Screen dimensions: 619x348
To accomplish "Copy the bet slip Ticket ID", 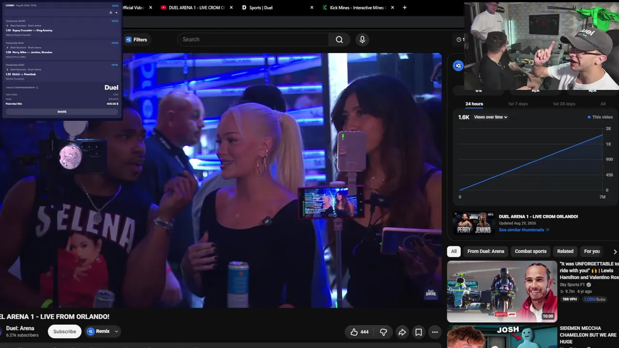I will pyautogui.click(x=37, y=87).
